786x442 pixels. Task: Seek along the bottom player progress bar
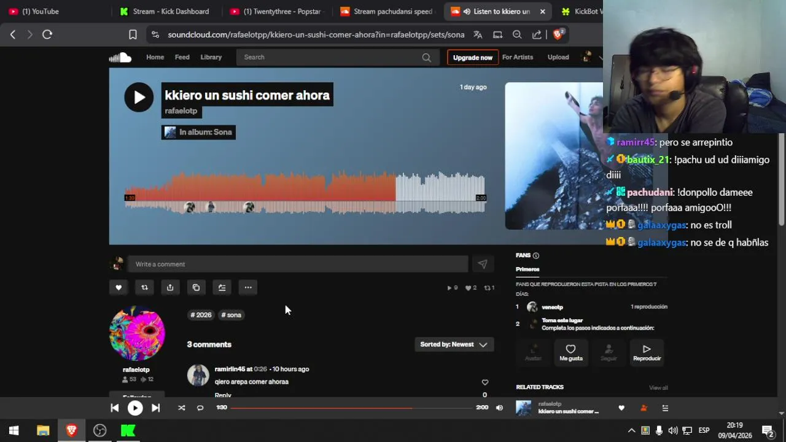click(x=352, y=408)
